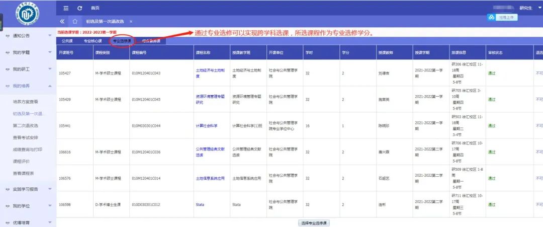The height and width of the screenshot is (227, 543).
Task: Switch to the 专业核心课 tab
Action: click(93, 41)
